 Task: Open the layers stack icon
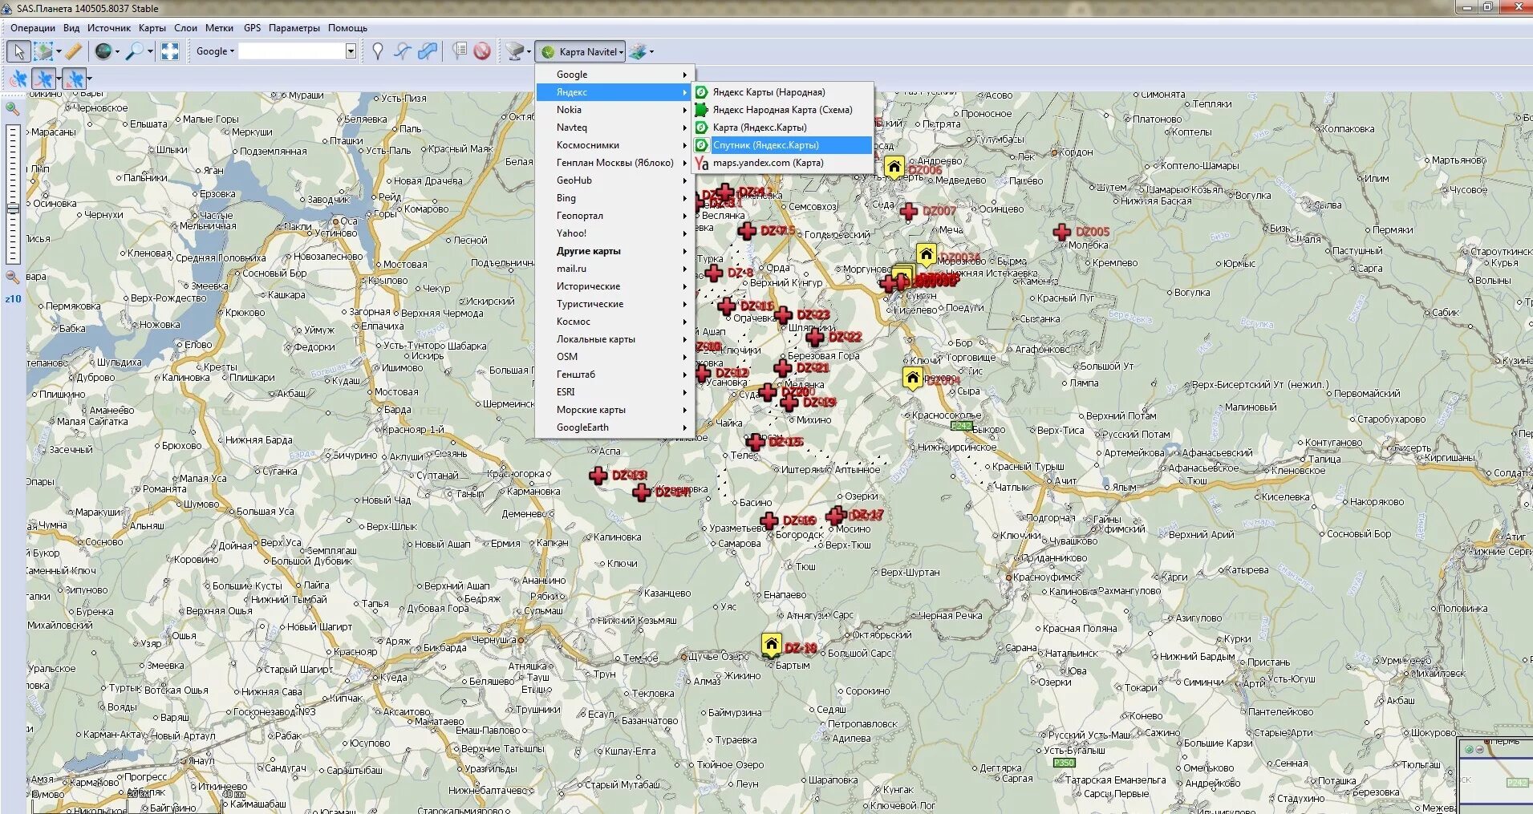637,51
